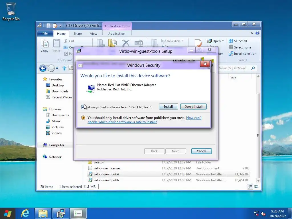292x219 pixels.
Task: Open the Videos library
Action: tap(54, 133)
